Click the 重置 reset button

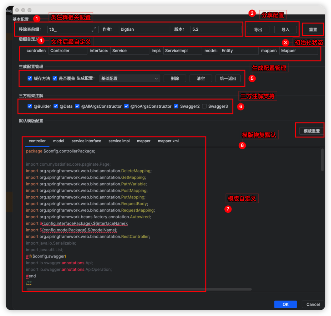point(313,29)
